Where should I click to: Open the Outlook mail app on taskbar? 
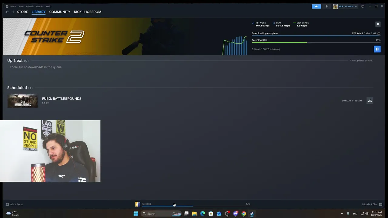pyautogui.click(x=219, y=213)
